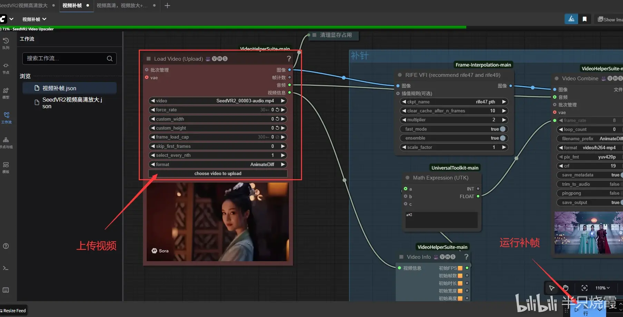Open the 视频补帧 breadcrumb dropdown

(x=34, y=19)
